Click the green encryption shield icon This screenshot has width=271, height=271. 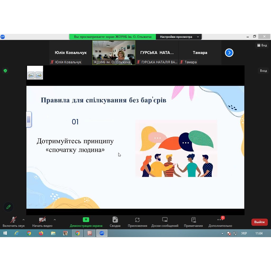coord(5,71)
